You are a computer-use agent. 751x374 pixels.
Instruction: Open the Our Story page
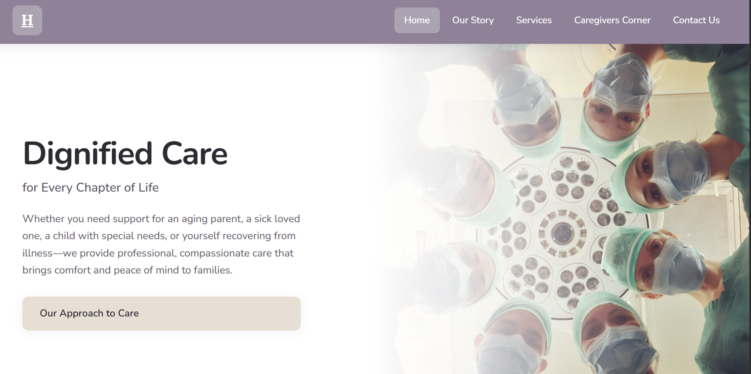473,20
